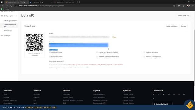The width and height of the screenshot is (195, 110).
Task: Open the WhatsApp bookmark
Action: pos(5,9)
